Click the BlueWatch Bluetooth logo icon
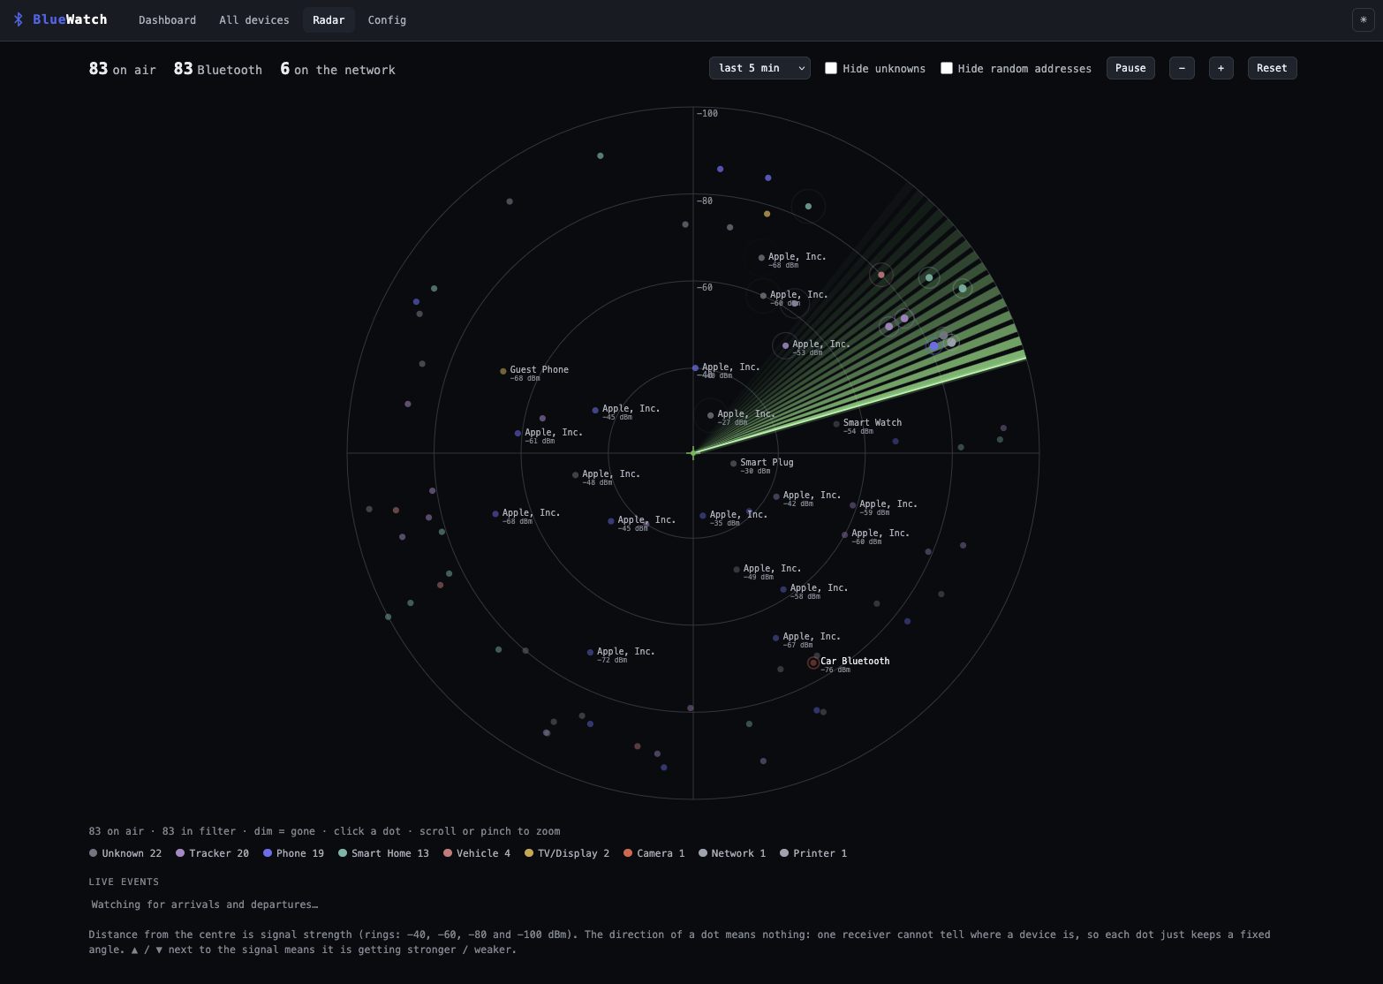Image resolution: width=1383 pixels, height=984 pixels. click(x=19, y=19)
